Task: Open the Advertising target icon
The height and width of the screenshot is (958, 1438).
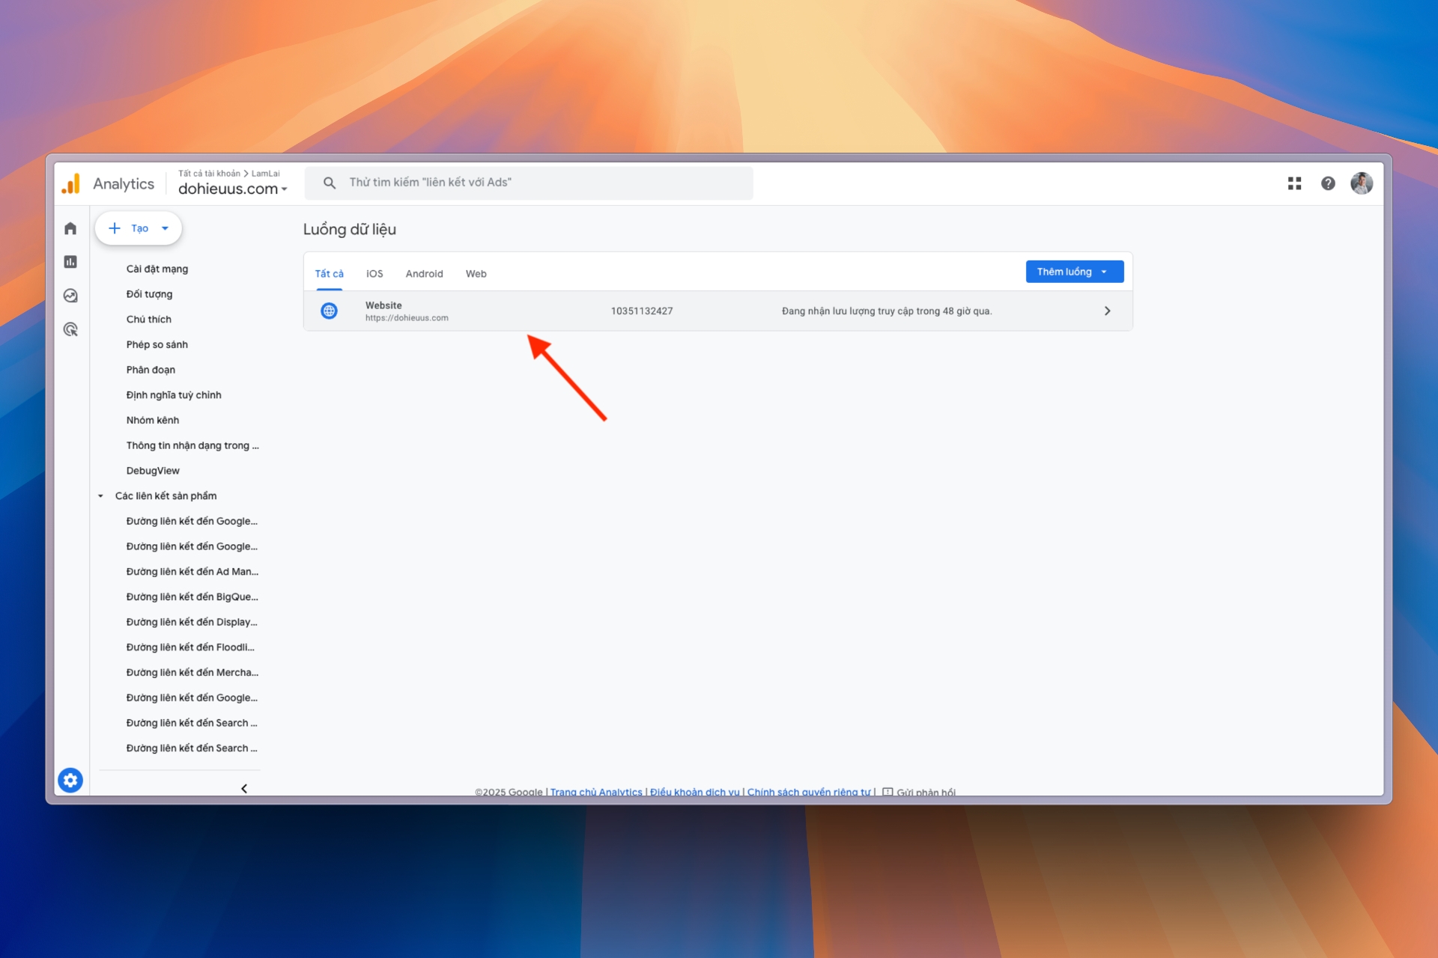Action: click(x=70, y=329)
